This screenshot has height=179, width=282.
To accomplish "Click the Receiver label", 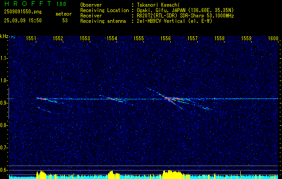I will click(91, 16).
